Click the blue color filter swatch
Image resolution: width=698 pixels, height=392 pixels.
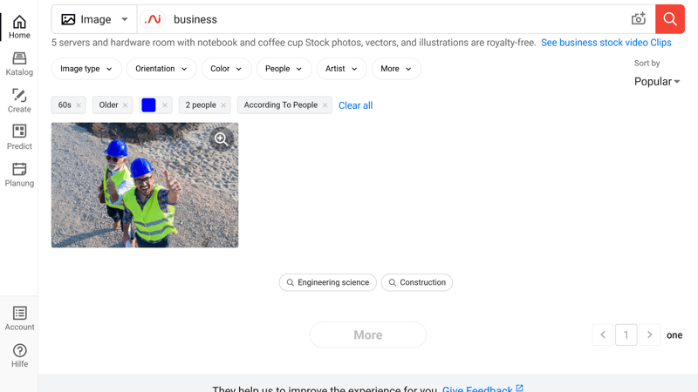pyautogui.click(x=148, y=105)
